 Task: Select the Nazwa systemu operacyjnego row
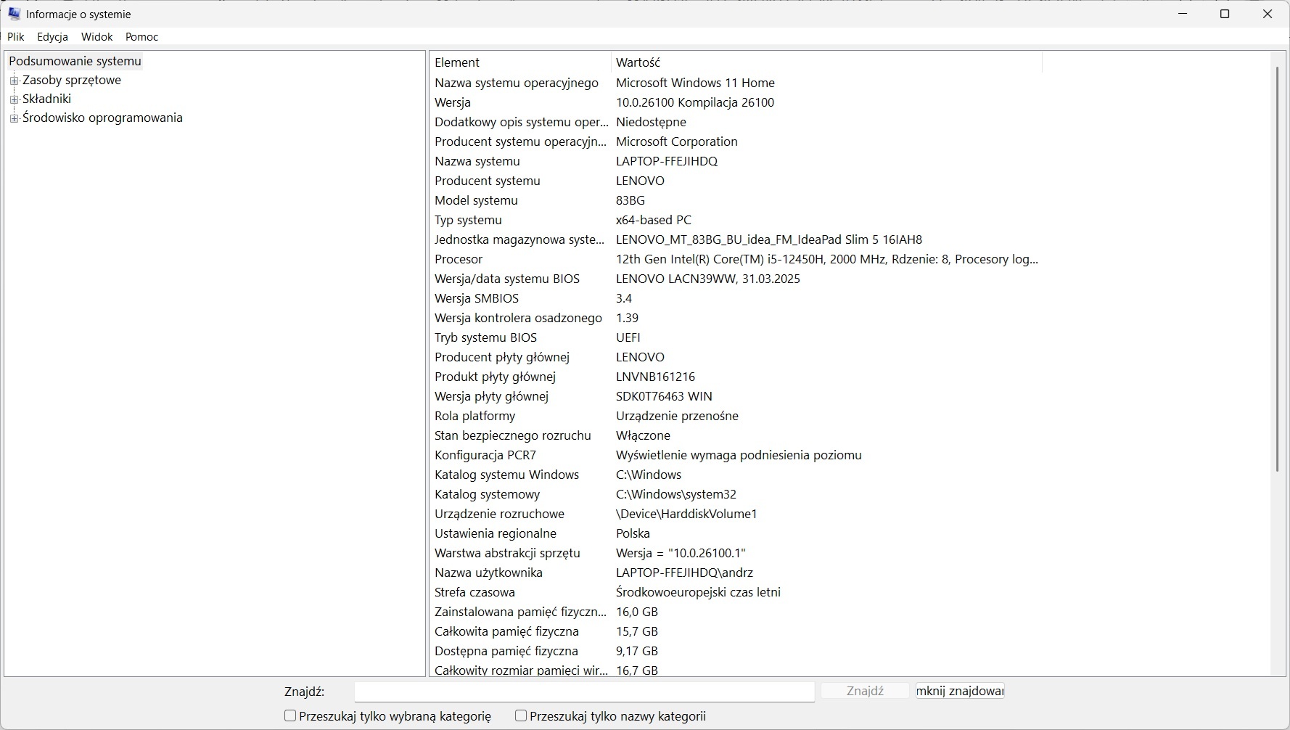coord(736,83)
